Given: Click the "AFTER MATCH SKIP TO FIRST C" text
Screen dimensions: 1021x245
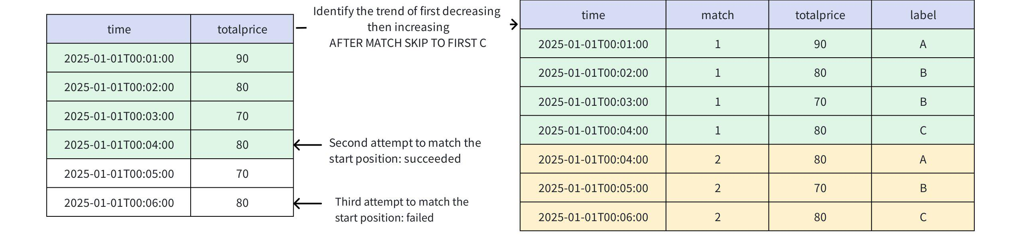Looking at the screenshot, I should [x=408, y=43].
